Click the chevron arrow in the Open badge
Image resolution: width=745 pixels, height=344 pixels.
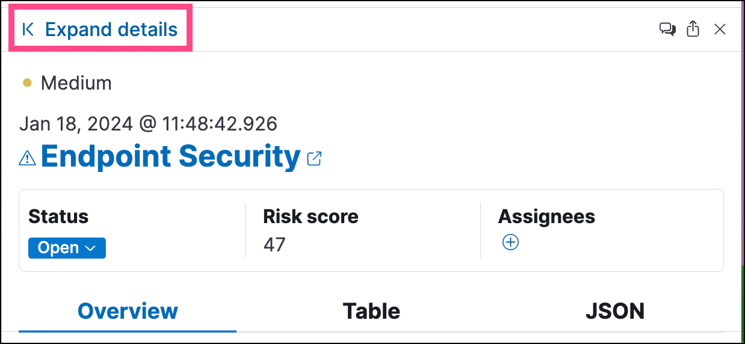91,248
